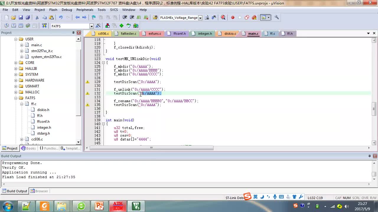Undo the last edit
This screenshot has width=378, height=212.
click(61, 17)
